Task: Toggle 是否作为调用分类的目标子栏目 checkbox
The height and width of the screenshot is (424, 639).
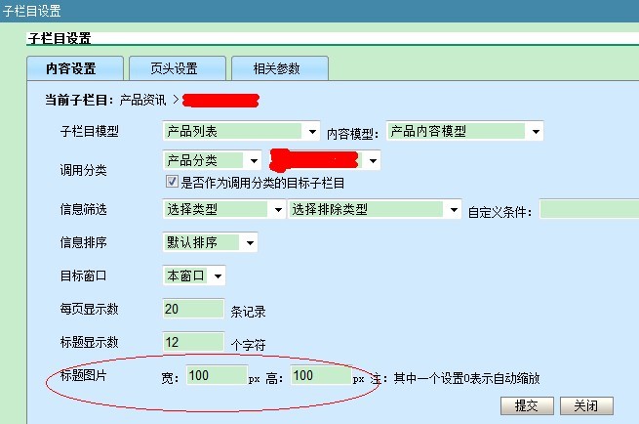Action: (172, 182)
